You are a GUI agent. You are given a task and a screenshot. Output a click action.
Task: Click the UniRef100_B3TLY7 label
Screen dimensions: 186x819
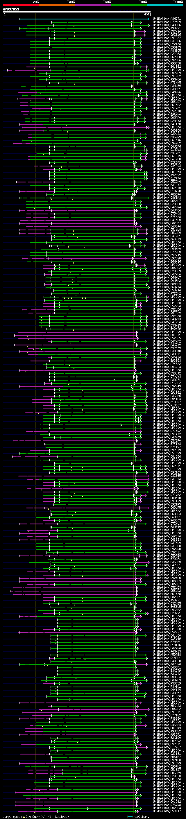pos(167,185)
